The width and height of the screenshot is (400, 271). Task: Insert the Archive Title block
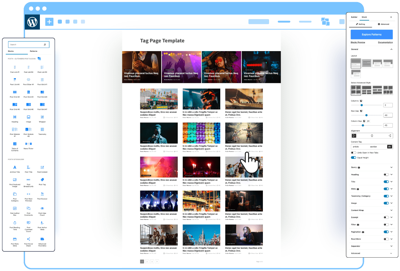click(15, 169)
